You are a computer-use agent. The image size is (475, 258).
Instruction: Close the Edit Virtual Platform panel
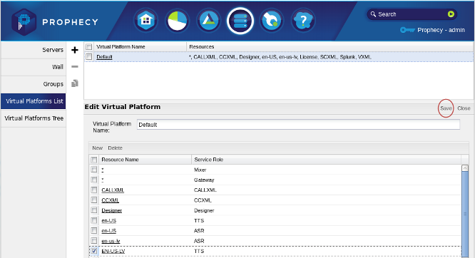point(464,108)
